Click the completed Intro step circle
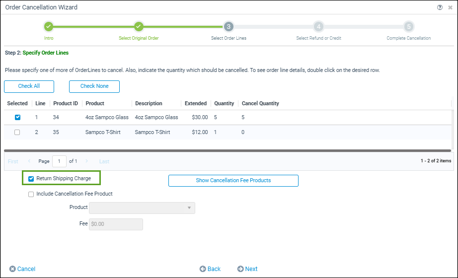Image resolution: width=458 pixels, height=278 pixels. click(49, 27)
